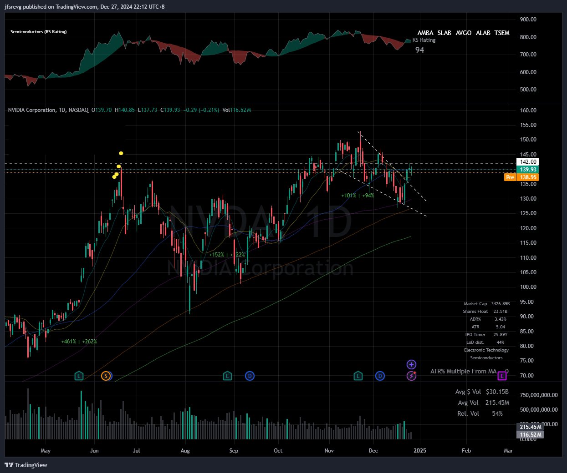The image size is (567, 473).
Task: Click the Avg Vol 215.45M statistic
Action: pyautogui.click(x=487, y=403)
